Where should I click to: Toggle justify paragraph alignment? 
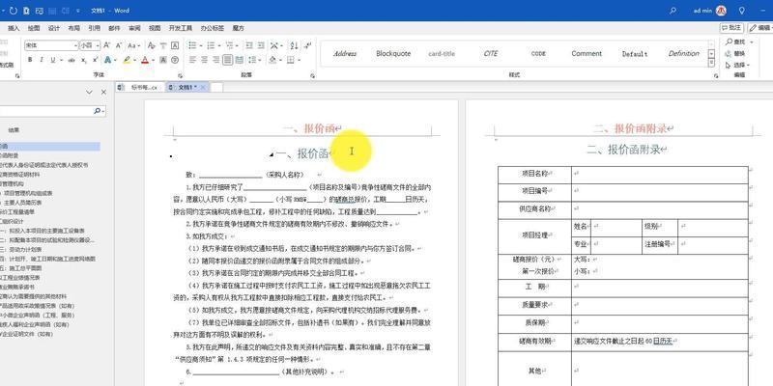pos(227,60)
